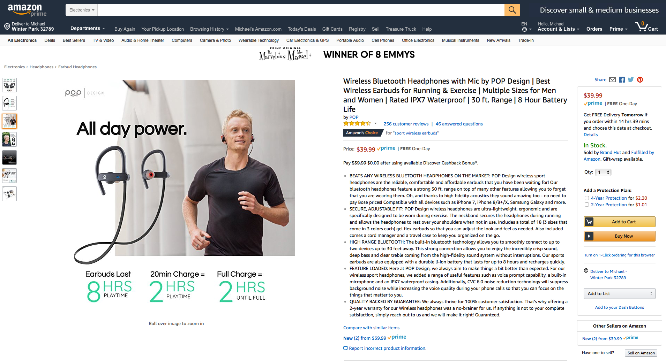Open the 256 customer reviews link

click(x=406, y=124)
